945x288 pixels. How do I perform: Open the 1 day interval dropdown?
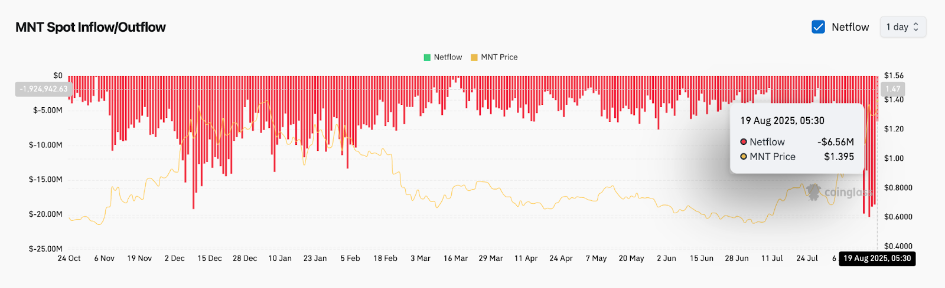tap(902, 27)
